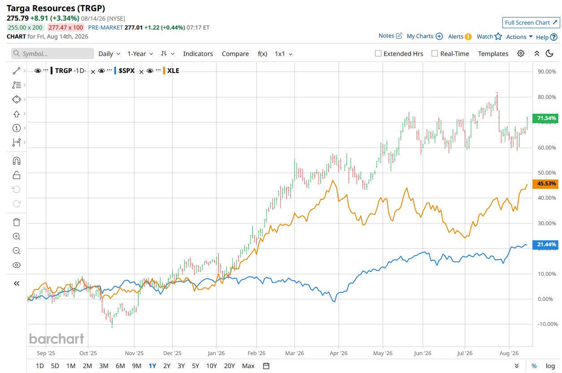
Task: Expand the Fibonacci tool submenu arrow
Action: (x=24, y=85)
